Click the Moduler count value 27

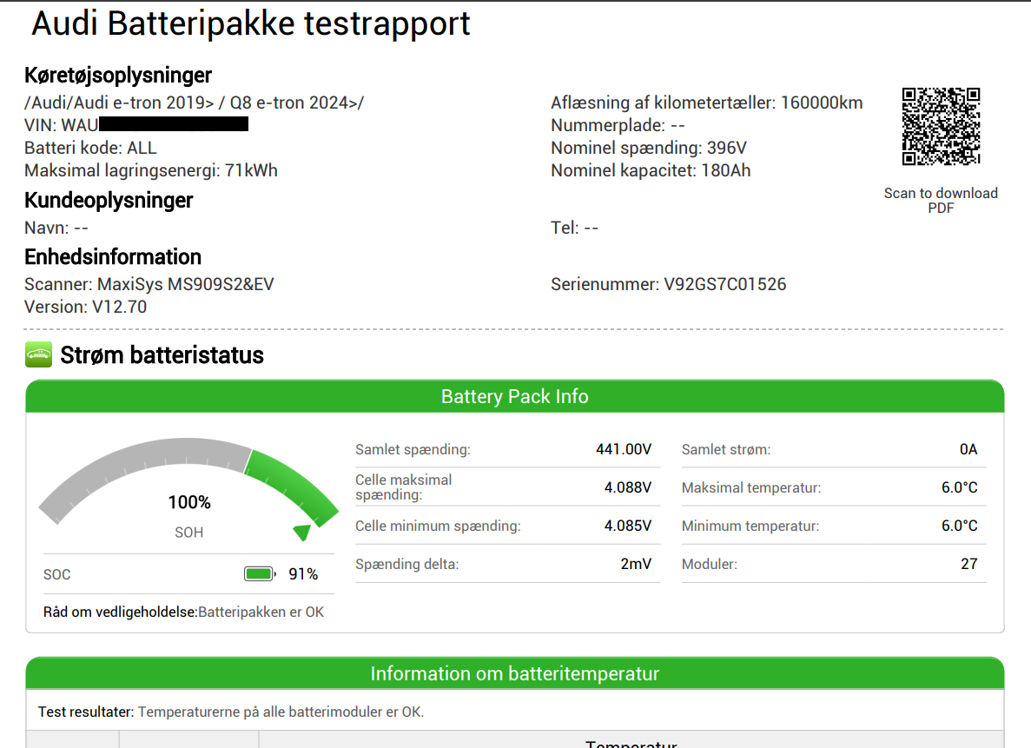click(x=968, y=564)
